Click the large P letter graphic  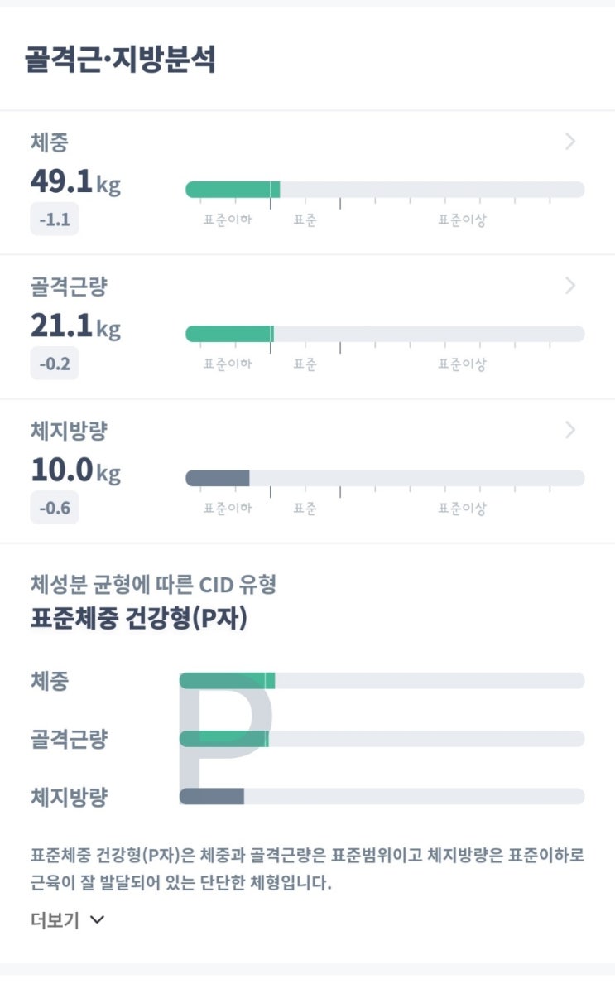pyautogui.click(x=222, y=736)
